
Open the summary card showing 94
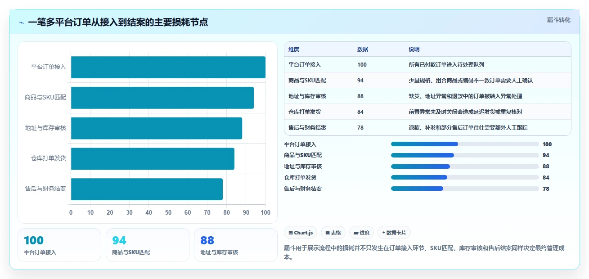tap(148, 245)
